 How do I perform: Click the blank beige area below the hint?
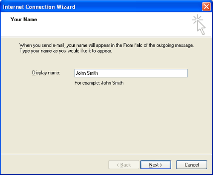pyautogui.click(x=106, y=119)
